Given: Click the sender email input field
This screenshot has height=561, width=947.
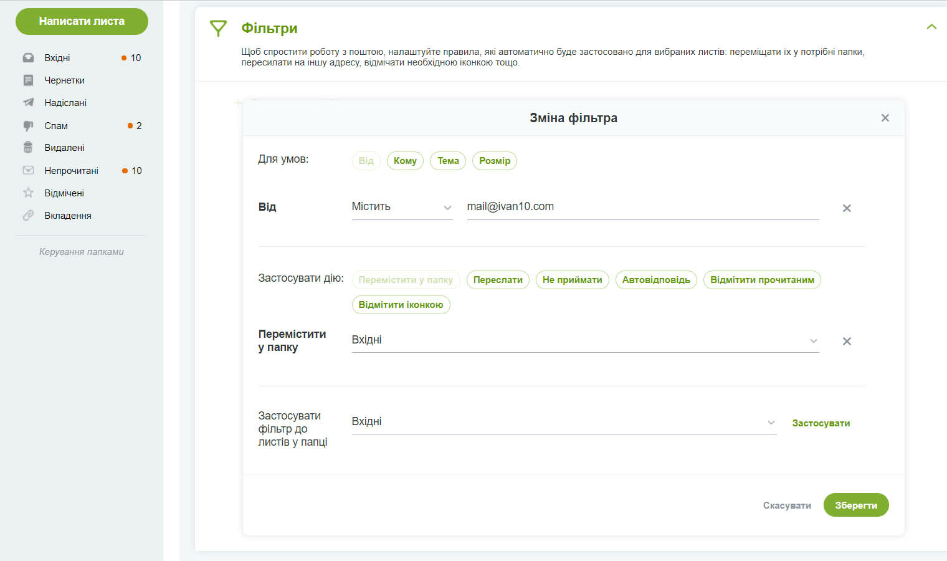Looking at the screenshot, I should click(642, 207).
